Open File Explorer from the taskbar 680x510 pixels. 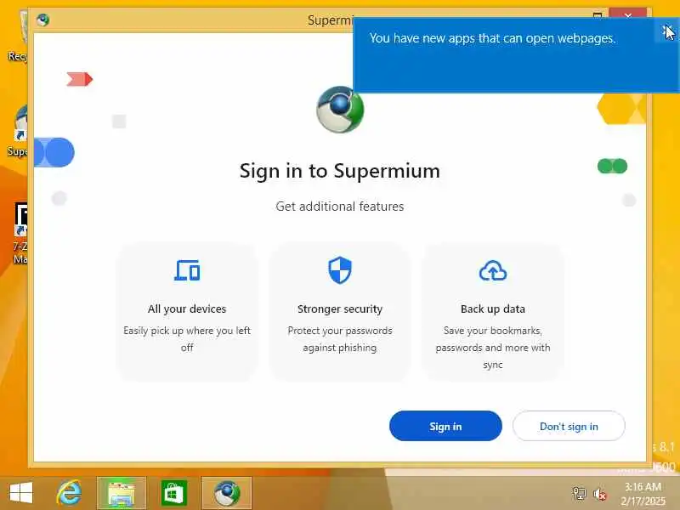(x=122, y=493)
